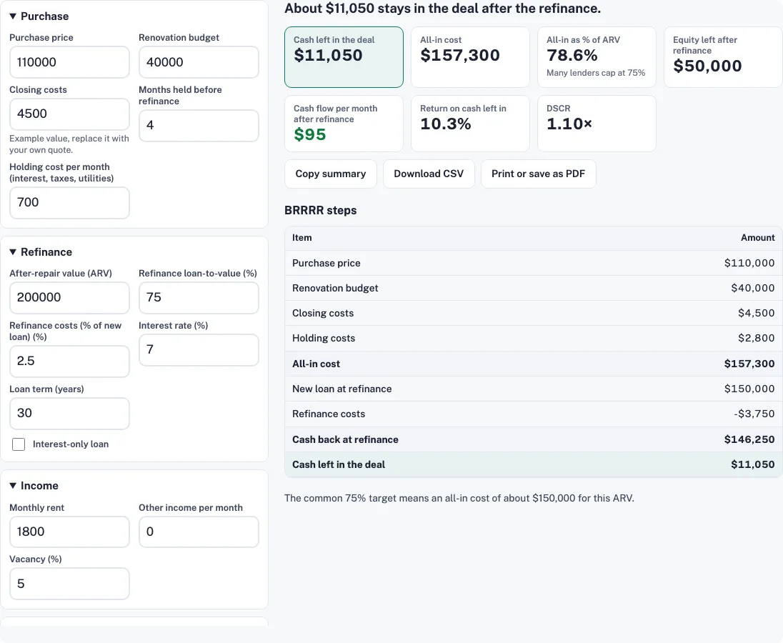
Task: Click the Download CSV button
Action: pyautogui.click(x=429, y=174)
